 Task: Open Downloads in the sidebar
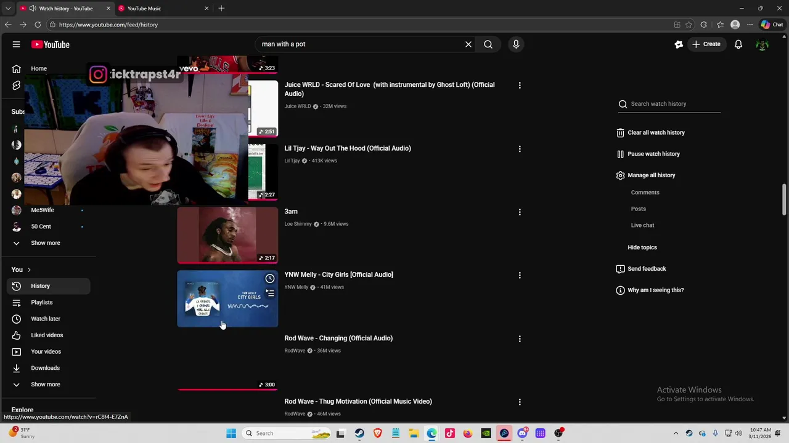point(48,368)
